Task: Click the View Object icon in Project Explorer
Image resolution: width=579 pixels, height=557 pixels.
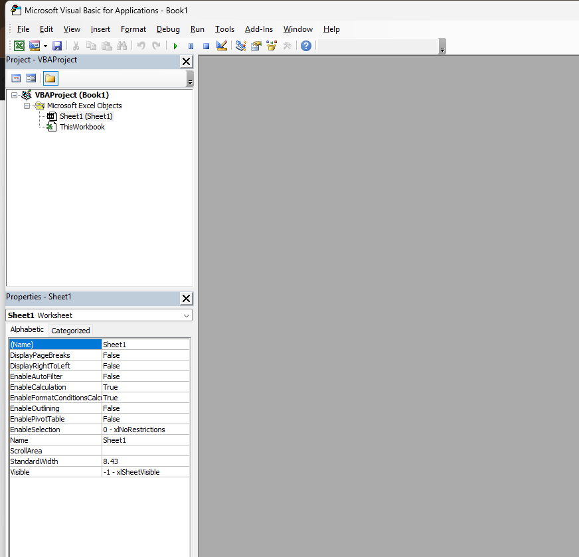Action: (x=31, y=78)
